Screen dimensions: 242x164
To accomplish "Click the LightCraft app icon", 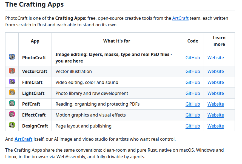I will 12,92.
